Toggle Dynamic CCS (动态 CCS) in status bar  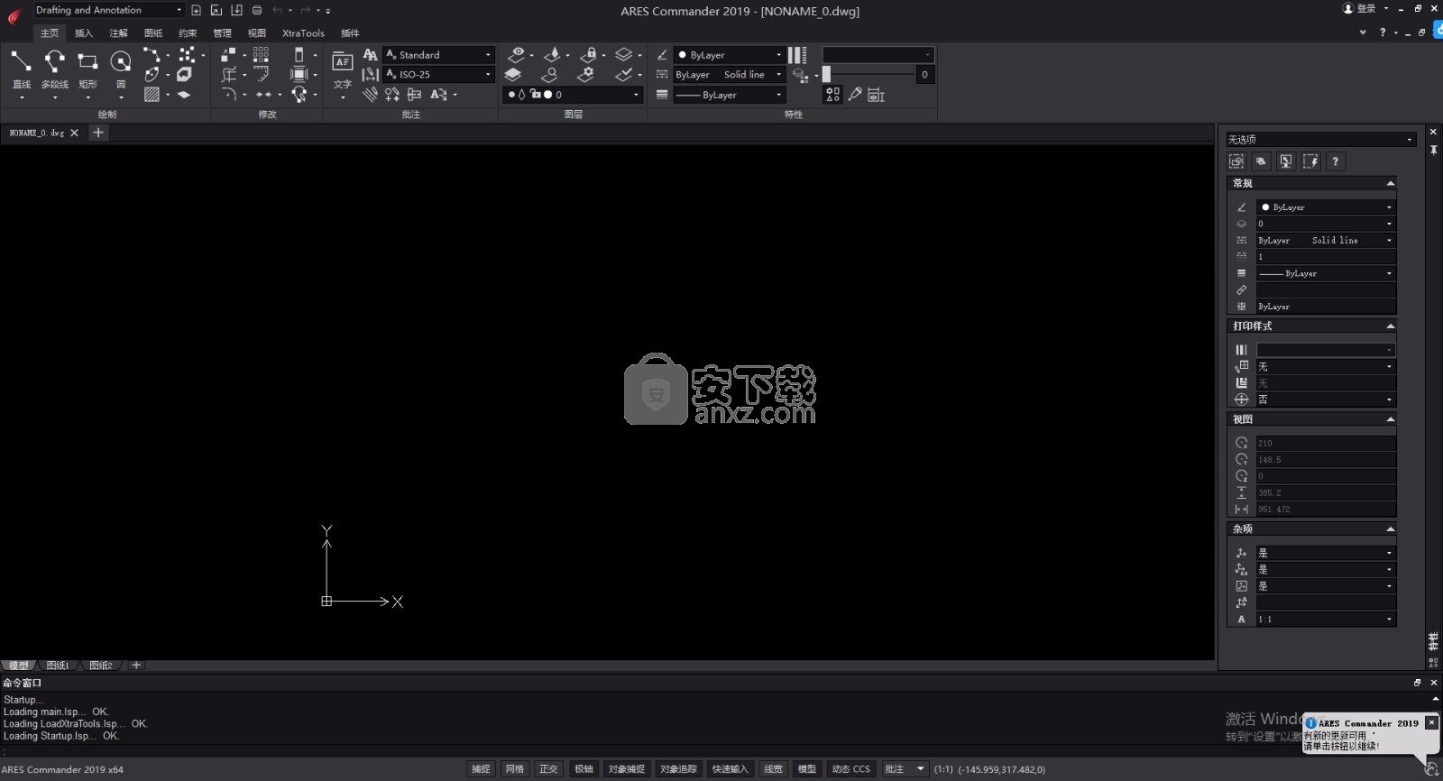(x=850, y=769)
